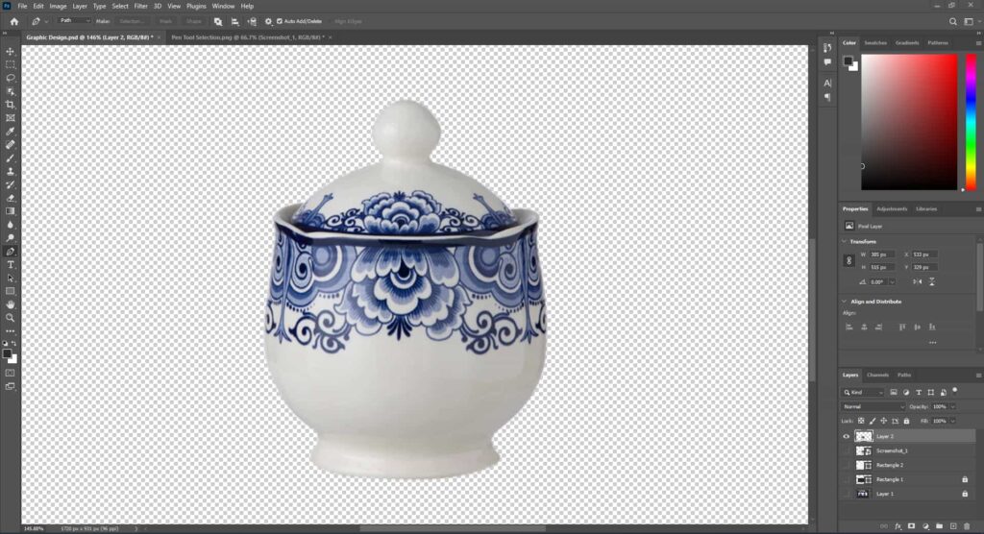Open pen options gear menu
This screenshot has height=534, width=984.
[x=269, y=21]
